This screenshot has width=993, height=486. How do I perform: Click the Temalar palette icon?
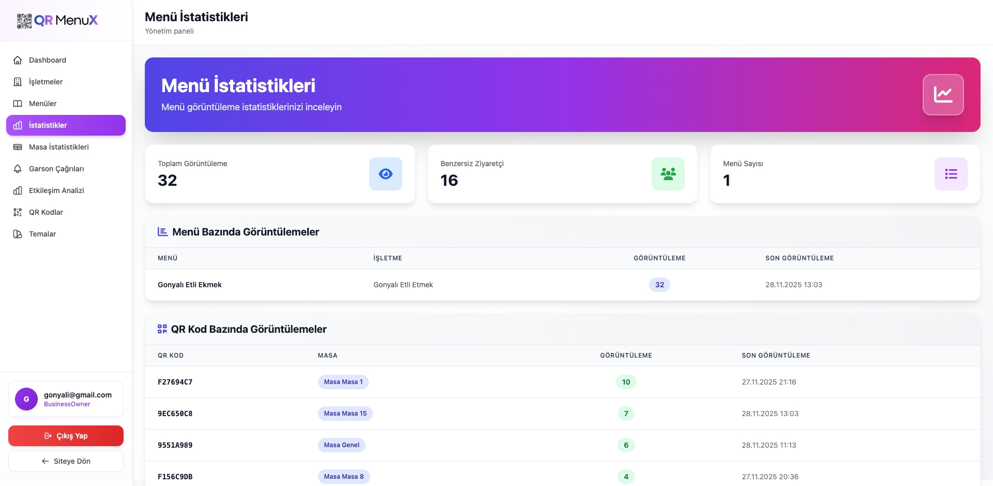click(18, 234)
